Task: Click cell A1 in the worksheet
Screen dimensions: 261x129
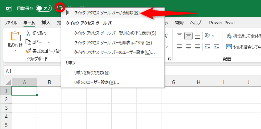Action: pyautogui.click(x=24, y=91)
